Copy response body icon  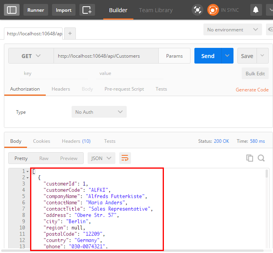(x=250, y=158)
